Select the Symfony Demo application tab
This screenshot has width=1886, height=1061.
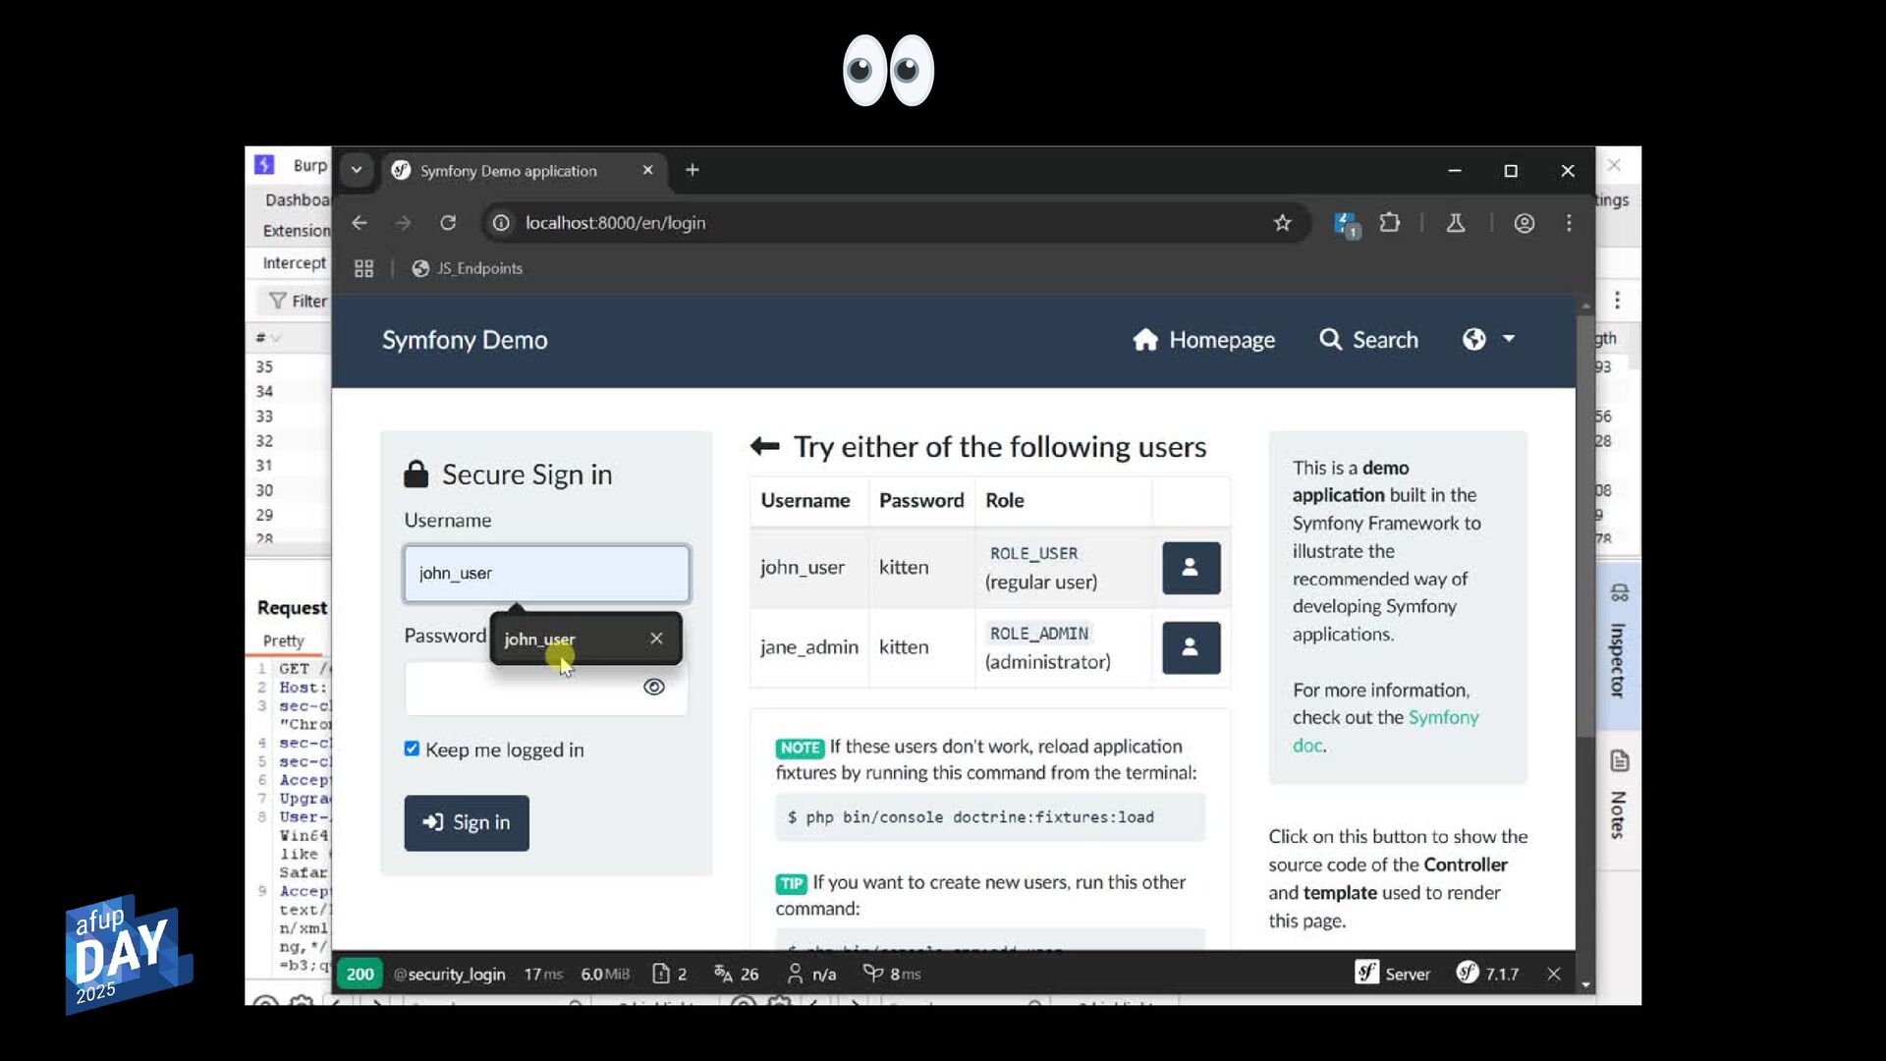(x=510, y=170)
